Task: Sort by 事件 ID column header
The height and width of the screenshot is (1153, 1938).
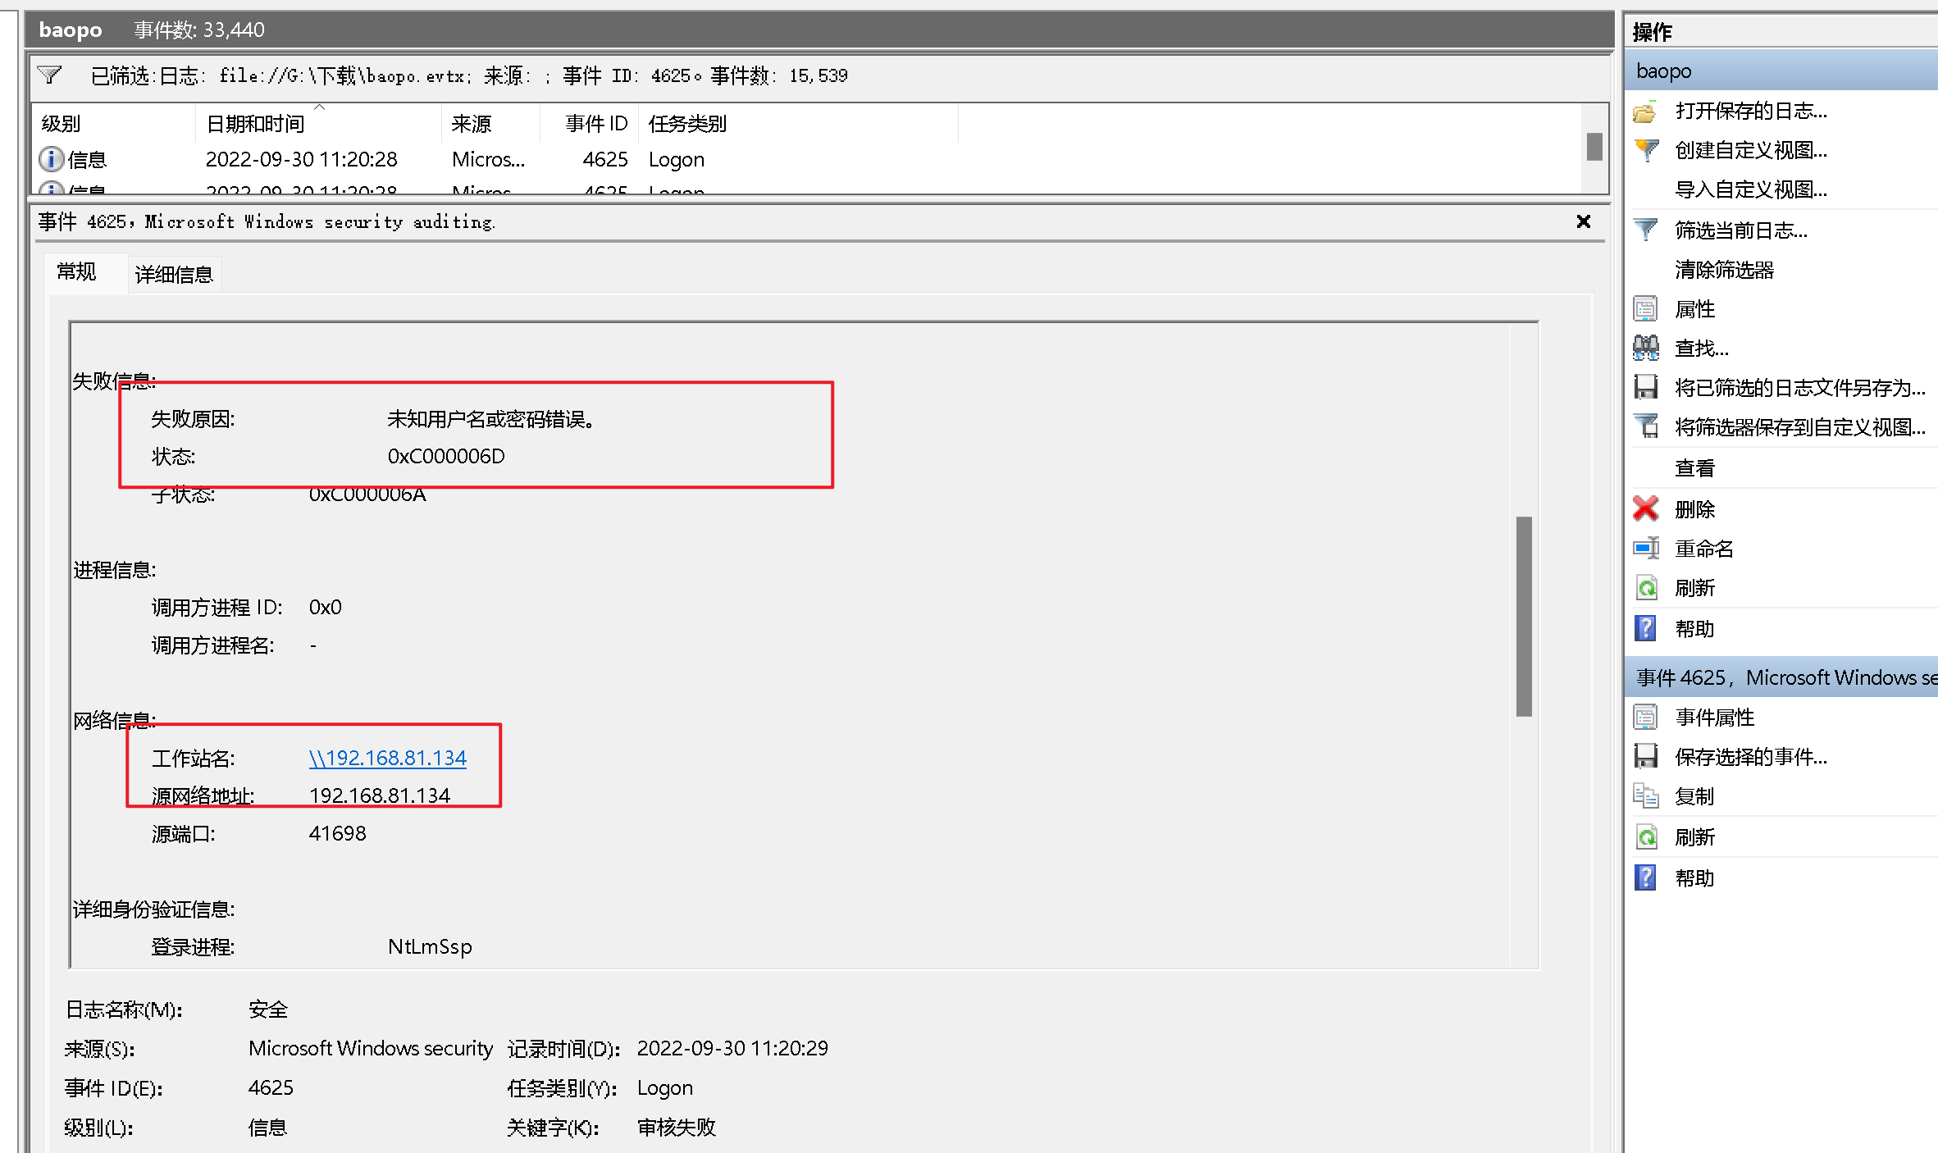Action: coord(595,124)
